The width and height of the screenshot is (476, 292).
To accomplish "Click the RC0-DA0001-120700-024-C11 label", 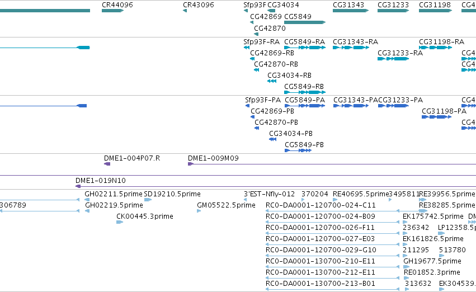I will click(321, 205).
